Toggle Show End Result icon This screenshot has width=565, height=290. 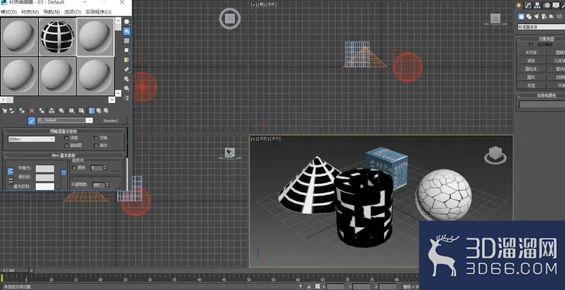91,110
